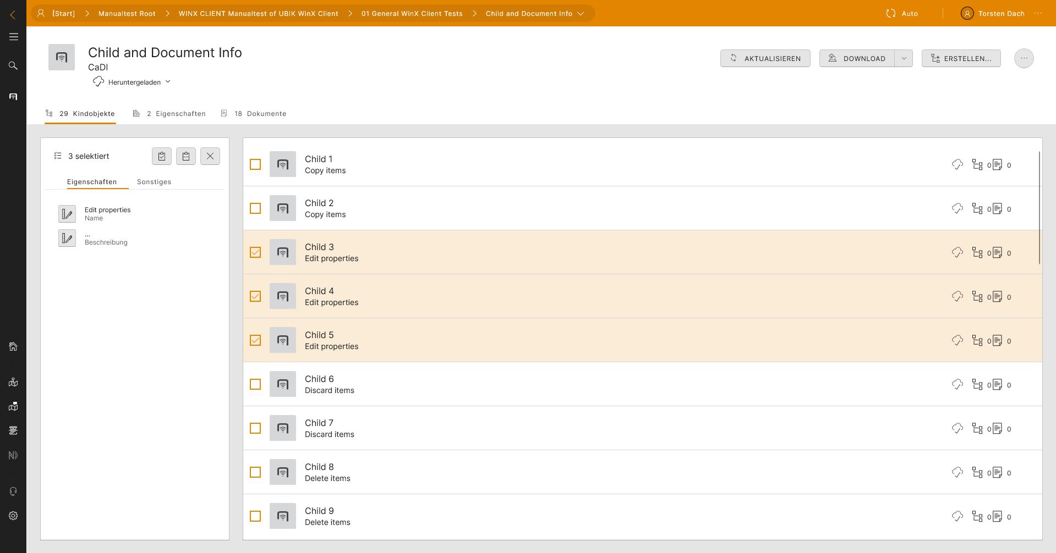Click the AKTUALISIEREN button
The width and height of the screenshot is (1056, 553).
(x=765, y=58)
